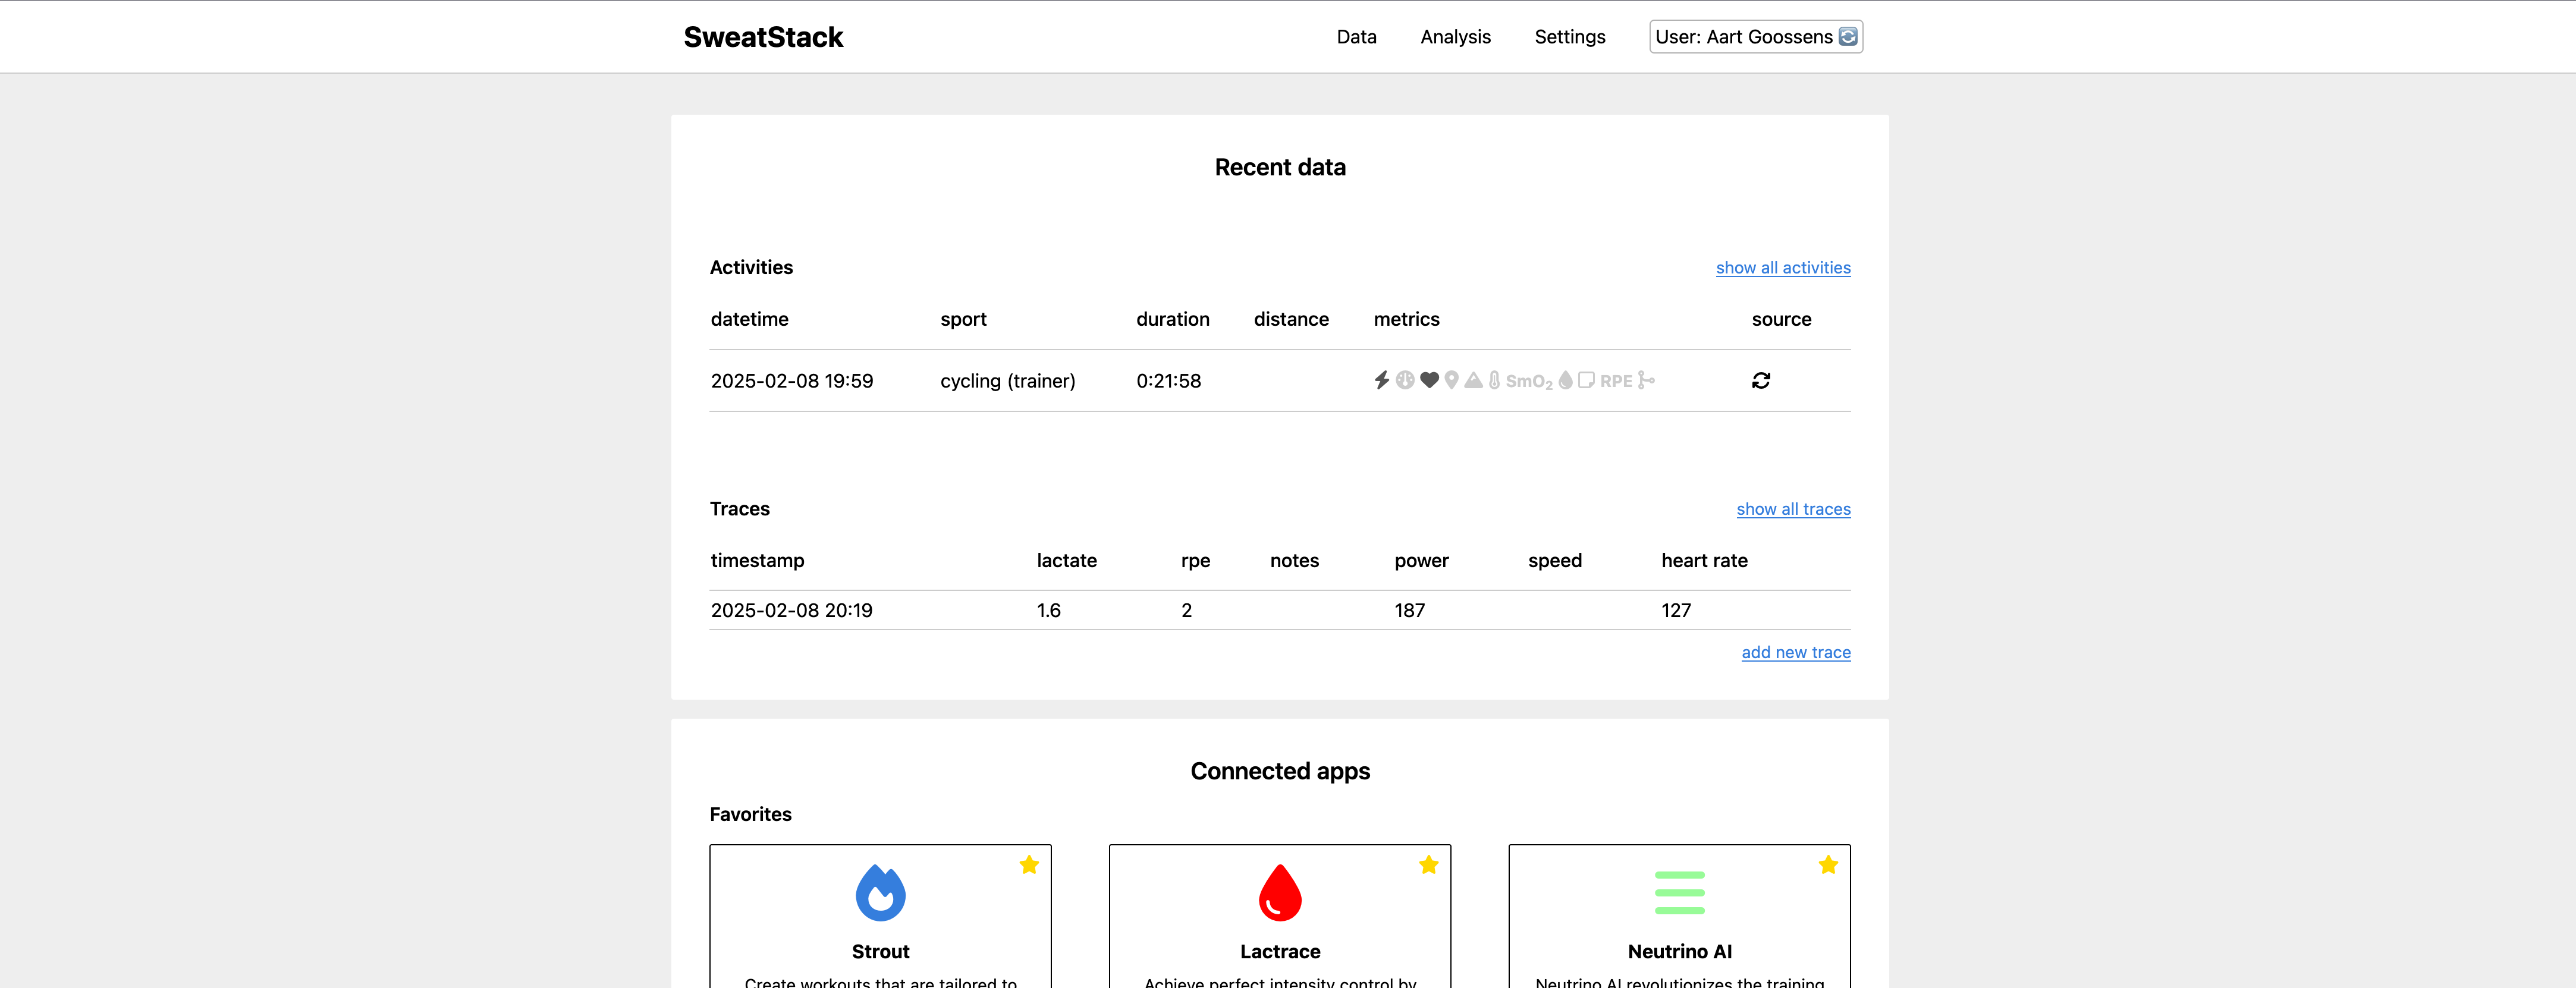Image resolution: width=2576 pixels, height=988 pixels.
Task: Click the droplet lactate metric icon
Action: [1565, 380]
